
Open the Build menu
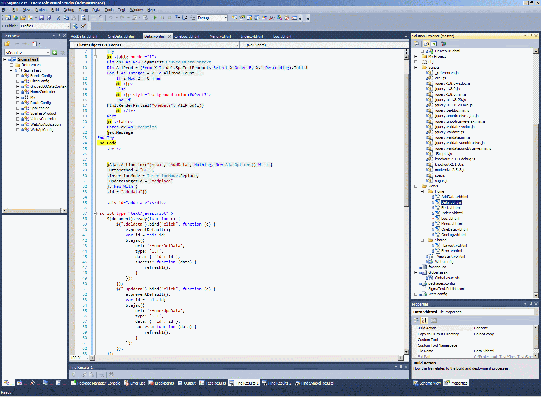point(55,10)
